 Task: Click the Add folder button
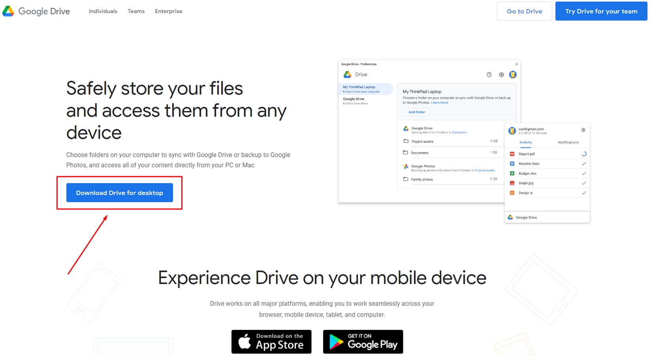pyautogui.click(x=417, y=112)
